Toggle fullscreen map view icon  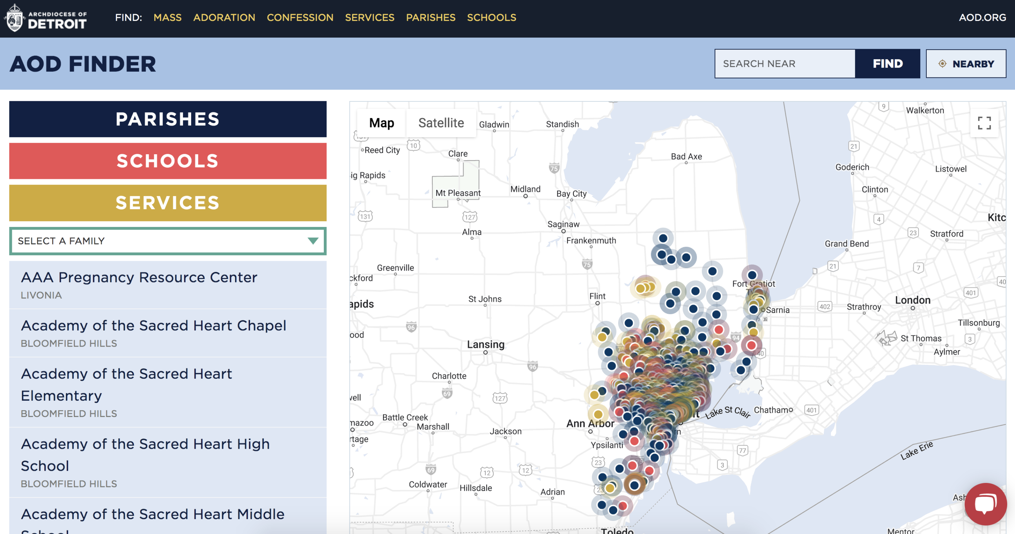[984, 123]
